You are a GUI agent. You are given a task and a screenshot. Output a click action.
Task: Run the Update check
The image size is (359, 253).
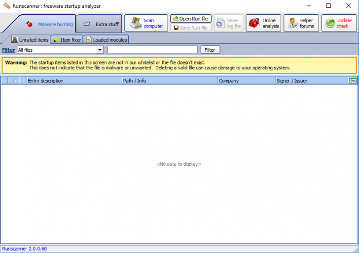tap(339, 23)
